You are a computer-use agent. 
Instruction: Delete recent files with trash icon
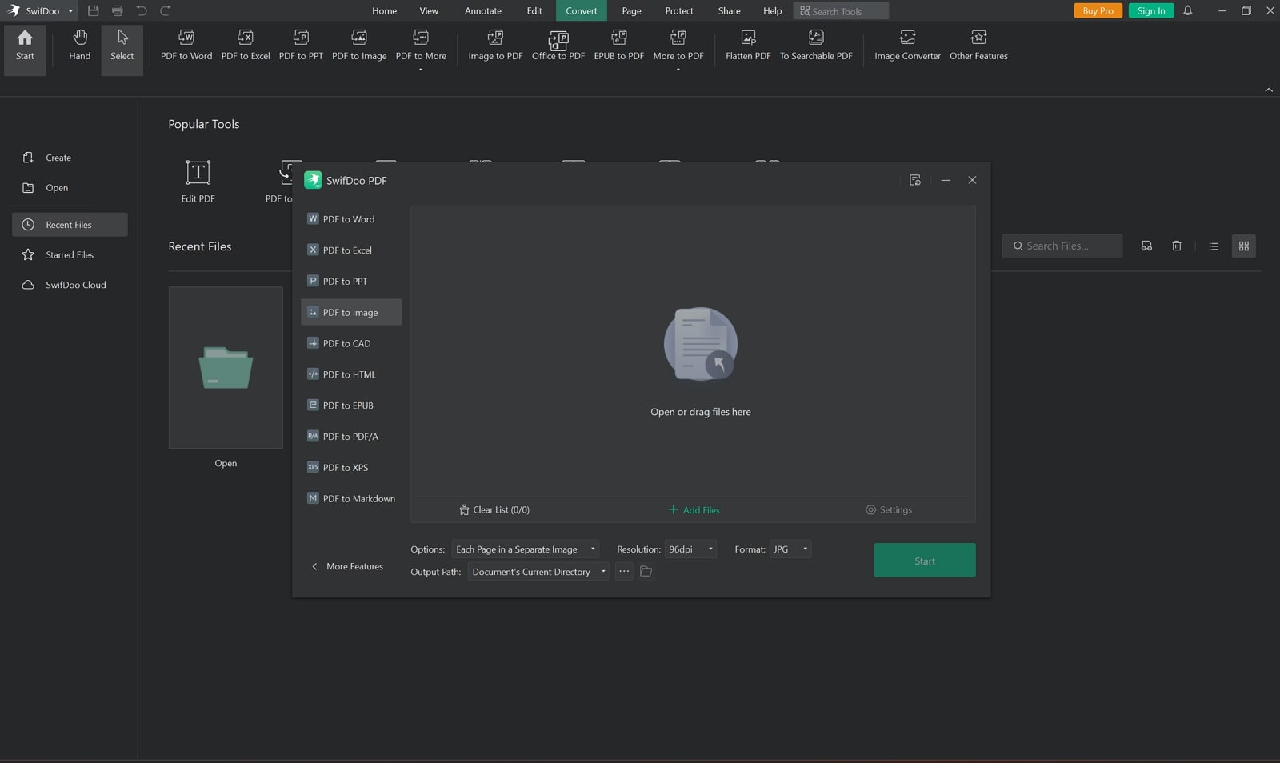(1176, 246)
